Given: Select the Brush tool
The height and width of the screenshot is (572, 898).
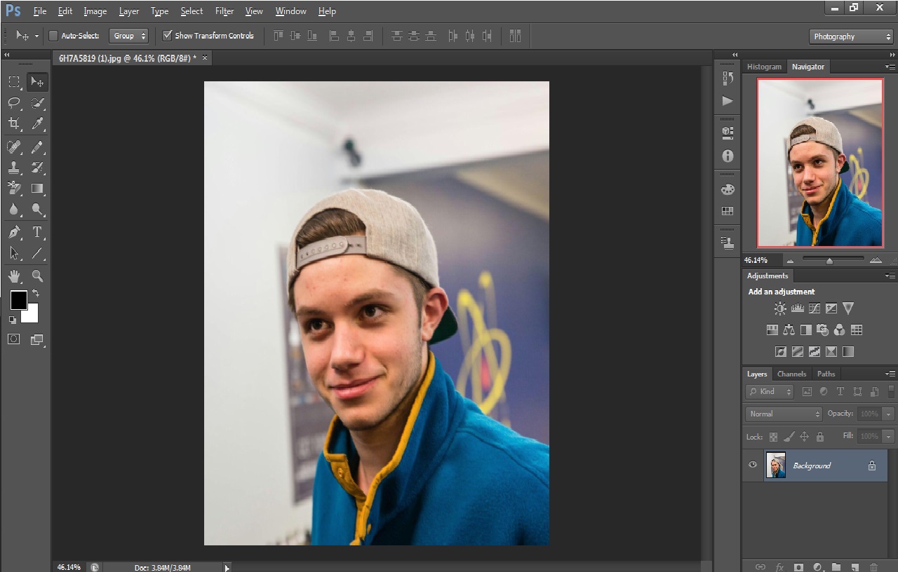Looking at the screenshot, I should coord(38,147).
